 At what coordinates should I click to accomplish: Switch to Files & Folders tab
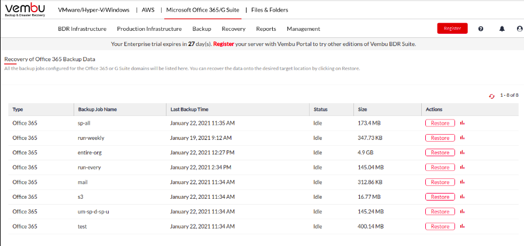270,10
